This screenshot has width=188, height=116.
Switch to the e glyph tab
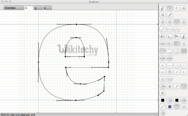[x=29, y=8]
